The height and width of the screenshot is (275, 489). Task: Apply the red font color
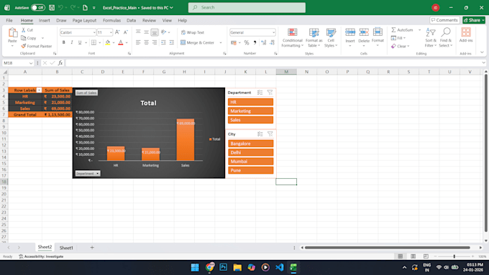pos(121,42)
